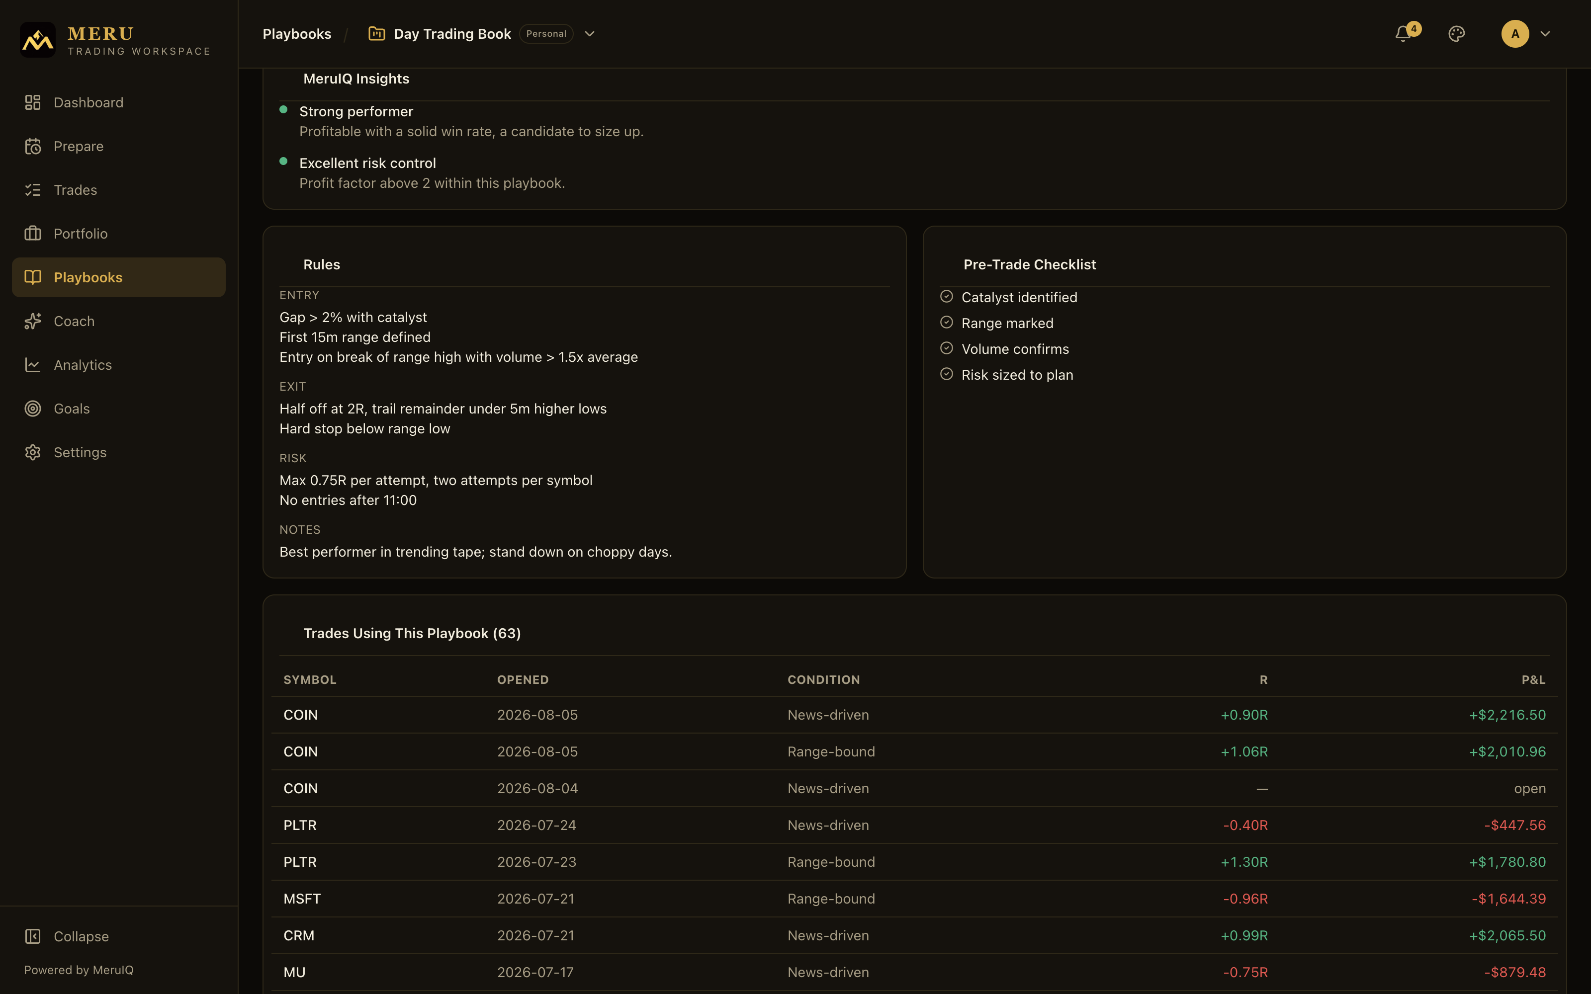Toggle the Range marked check
The image size is (1591, 994).
[x=947, y=322]
